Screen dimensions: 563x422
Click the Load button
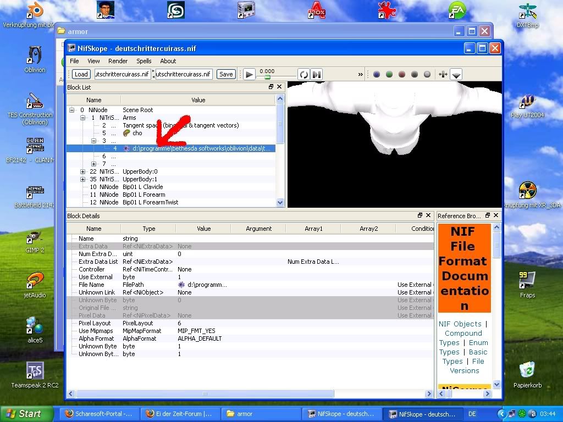point(81,74)
